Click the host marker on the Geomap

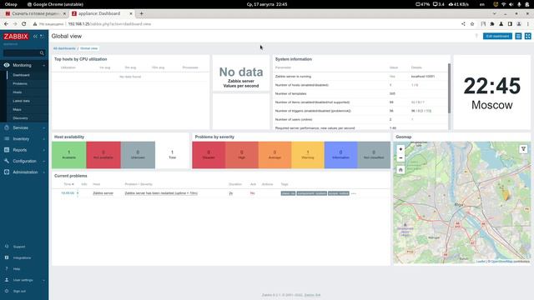[506, 194]
